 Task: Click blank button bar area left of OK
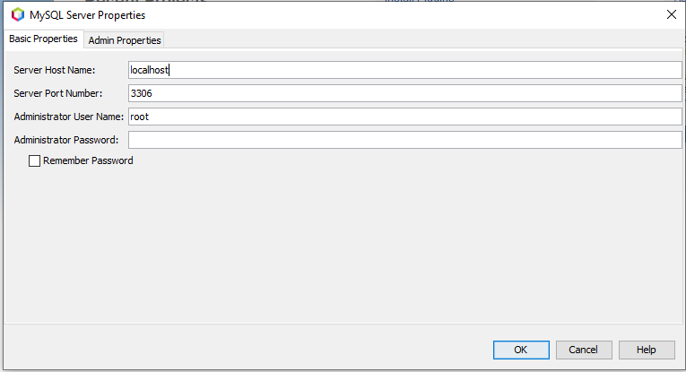(x=245, y=350)
